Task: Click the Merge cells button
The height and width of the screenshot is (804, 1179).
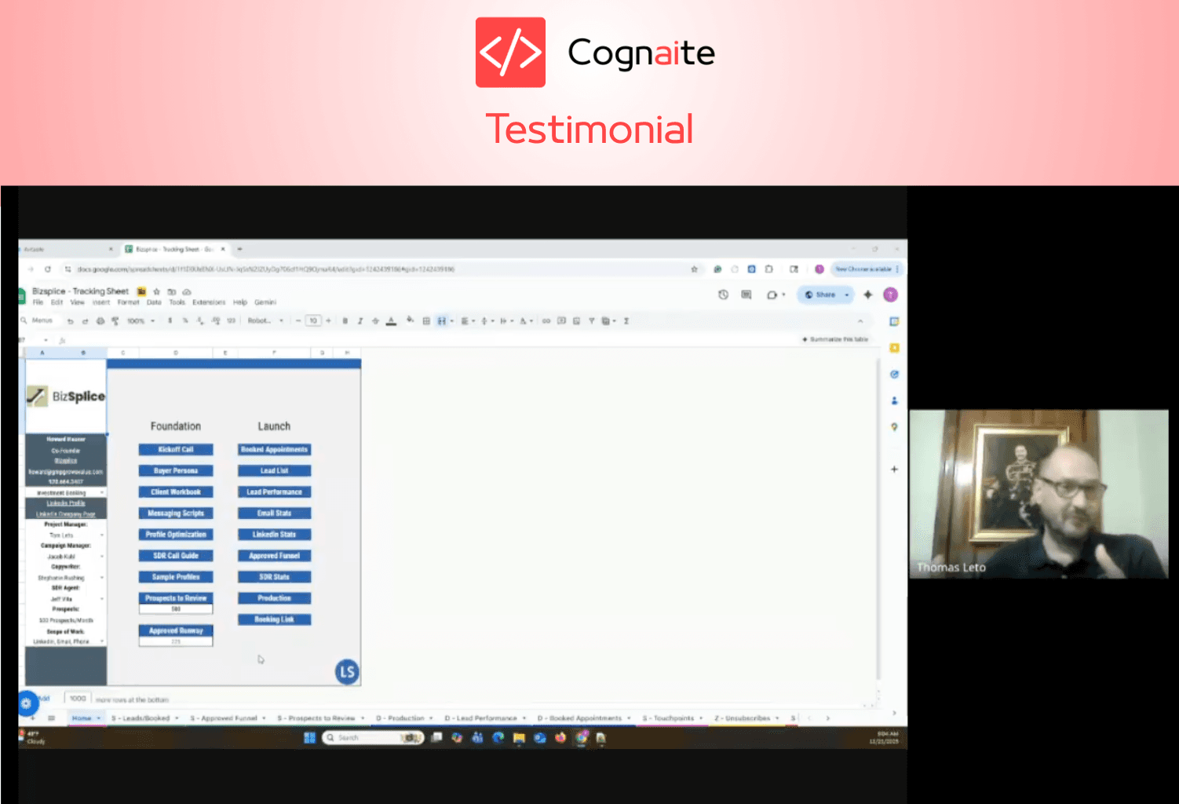Action: pos(442,321)
